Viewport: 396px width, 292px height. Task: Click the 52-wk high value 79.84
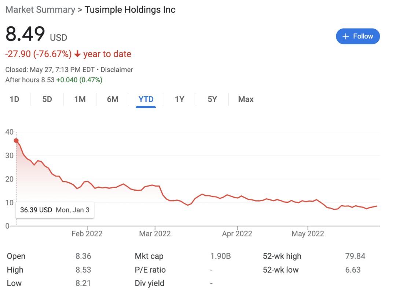pyautogui.click(x=355, y=256)
